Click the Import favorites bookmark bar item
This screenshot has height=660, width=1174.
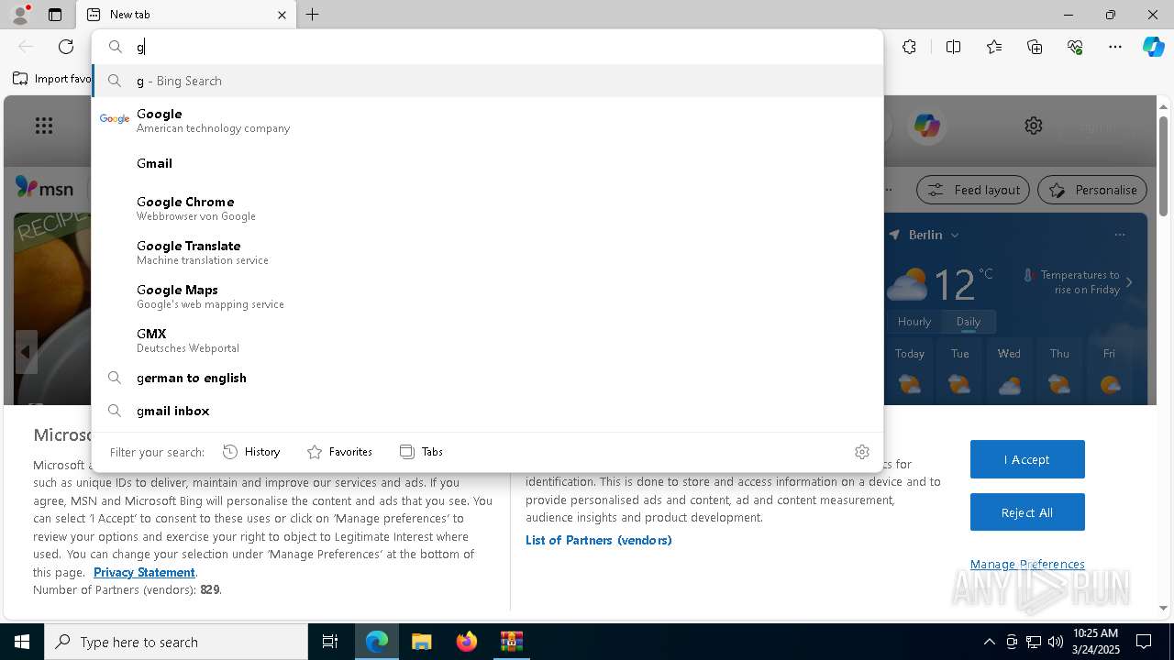click(51, 79)
